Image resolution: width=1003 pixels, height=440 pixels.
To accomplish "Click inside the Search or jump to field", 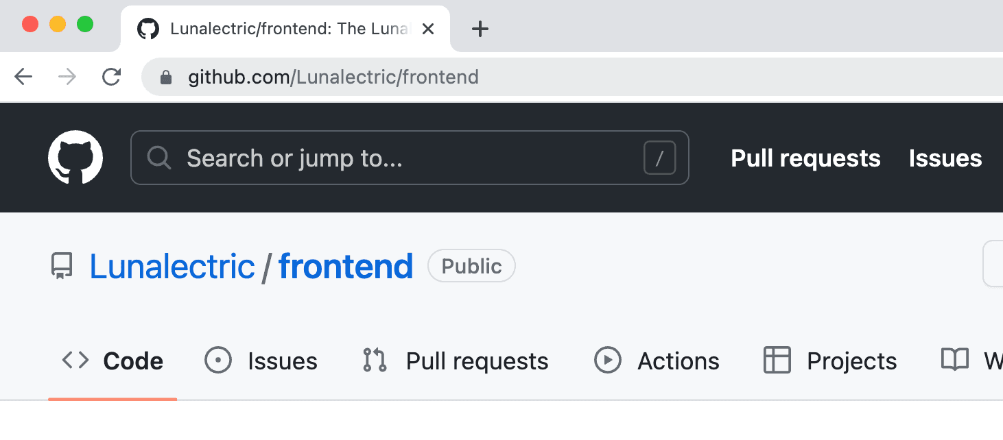I will 343,158.
